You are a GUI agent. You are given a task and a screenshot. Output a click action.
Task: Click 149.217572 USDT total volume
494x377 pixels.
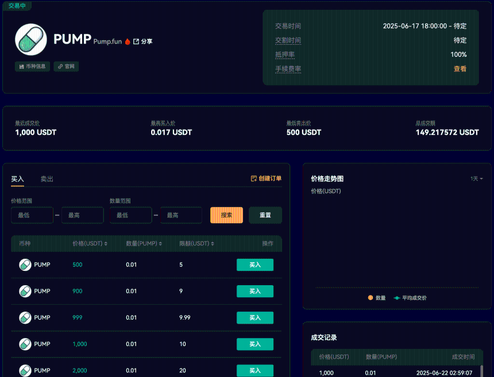[447, 133]
